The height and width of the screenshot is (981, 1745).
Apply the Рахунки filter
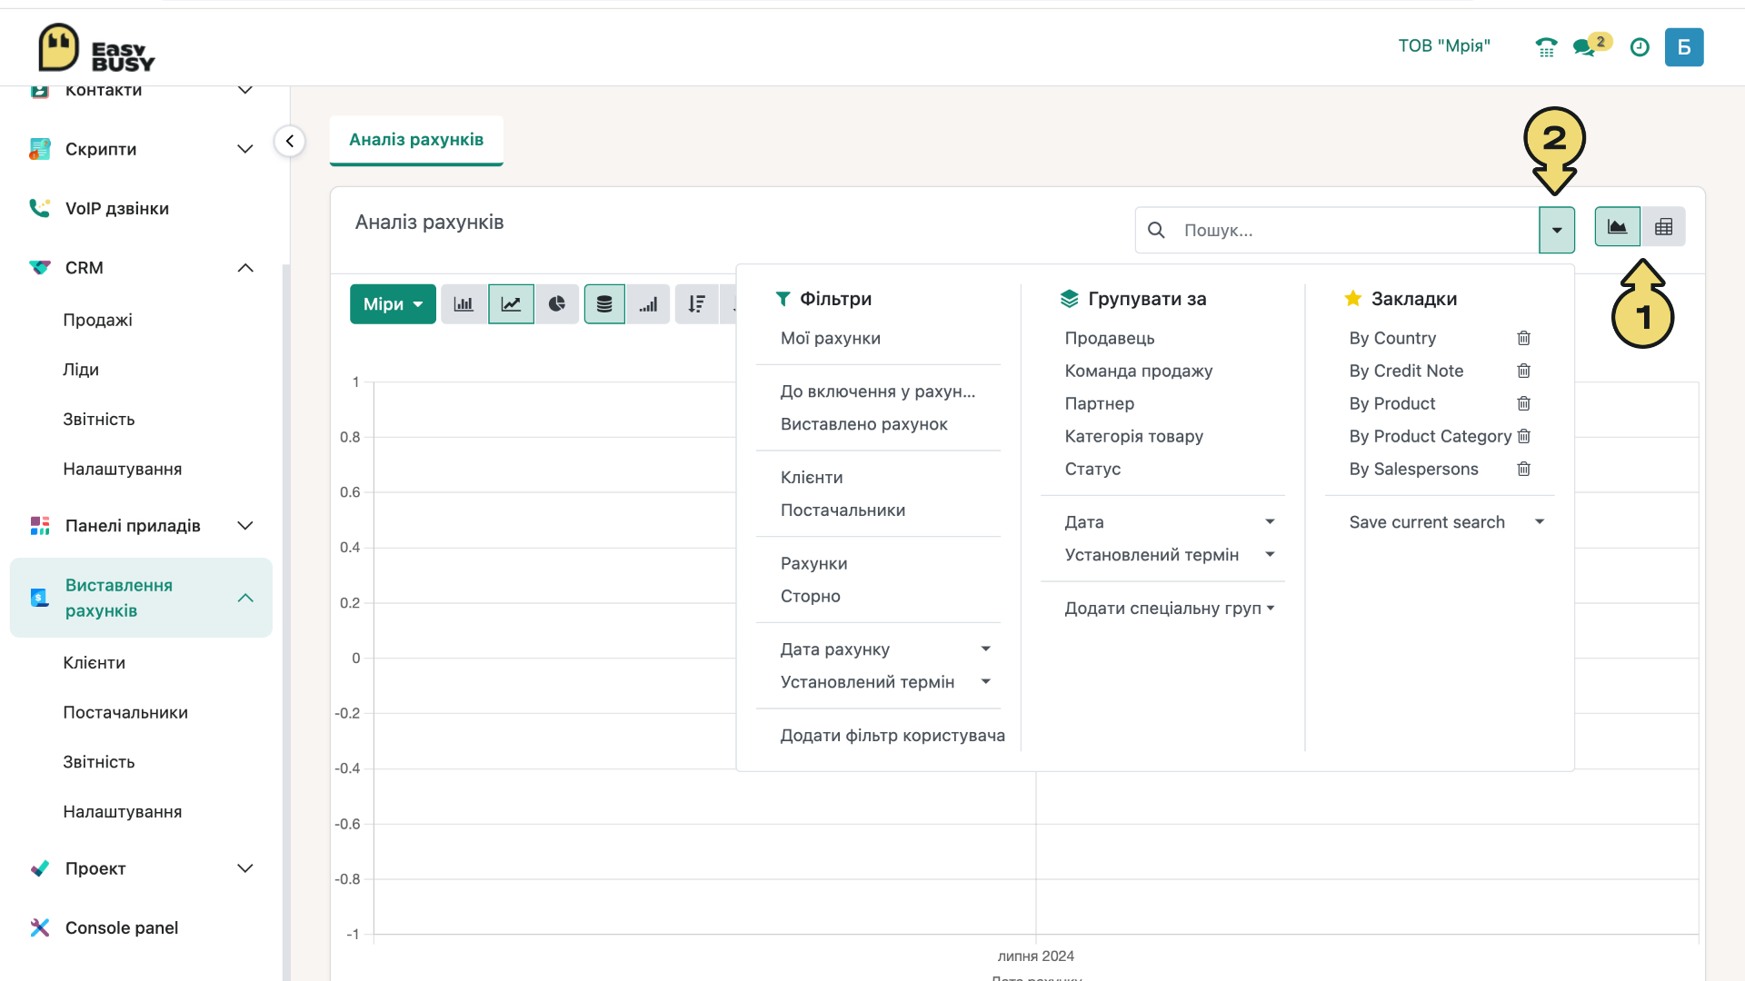pyautogui.click(x=814, y=563)
